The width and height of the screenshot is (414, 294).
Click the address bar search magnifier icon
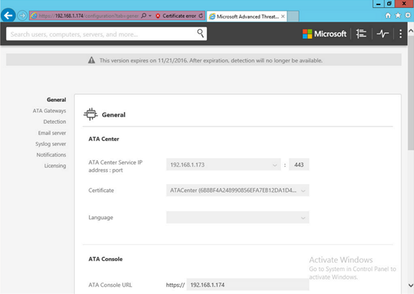tap(143, 16)
